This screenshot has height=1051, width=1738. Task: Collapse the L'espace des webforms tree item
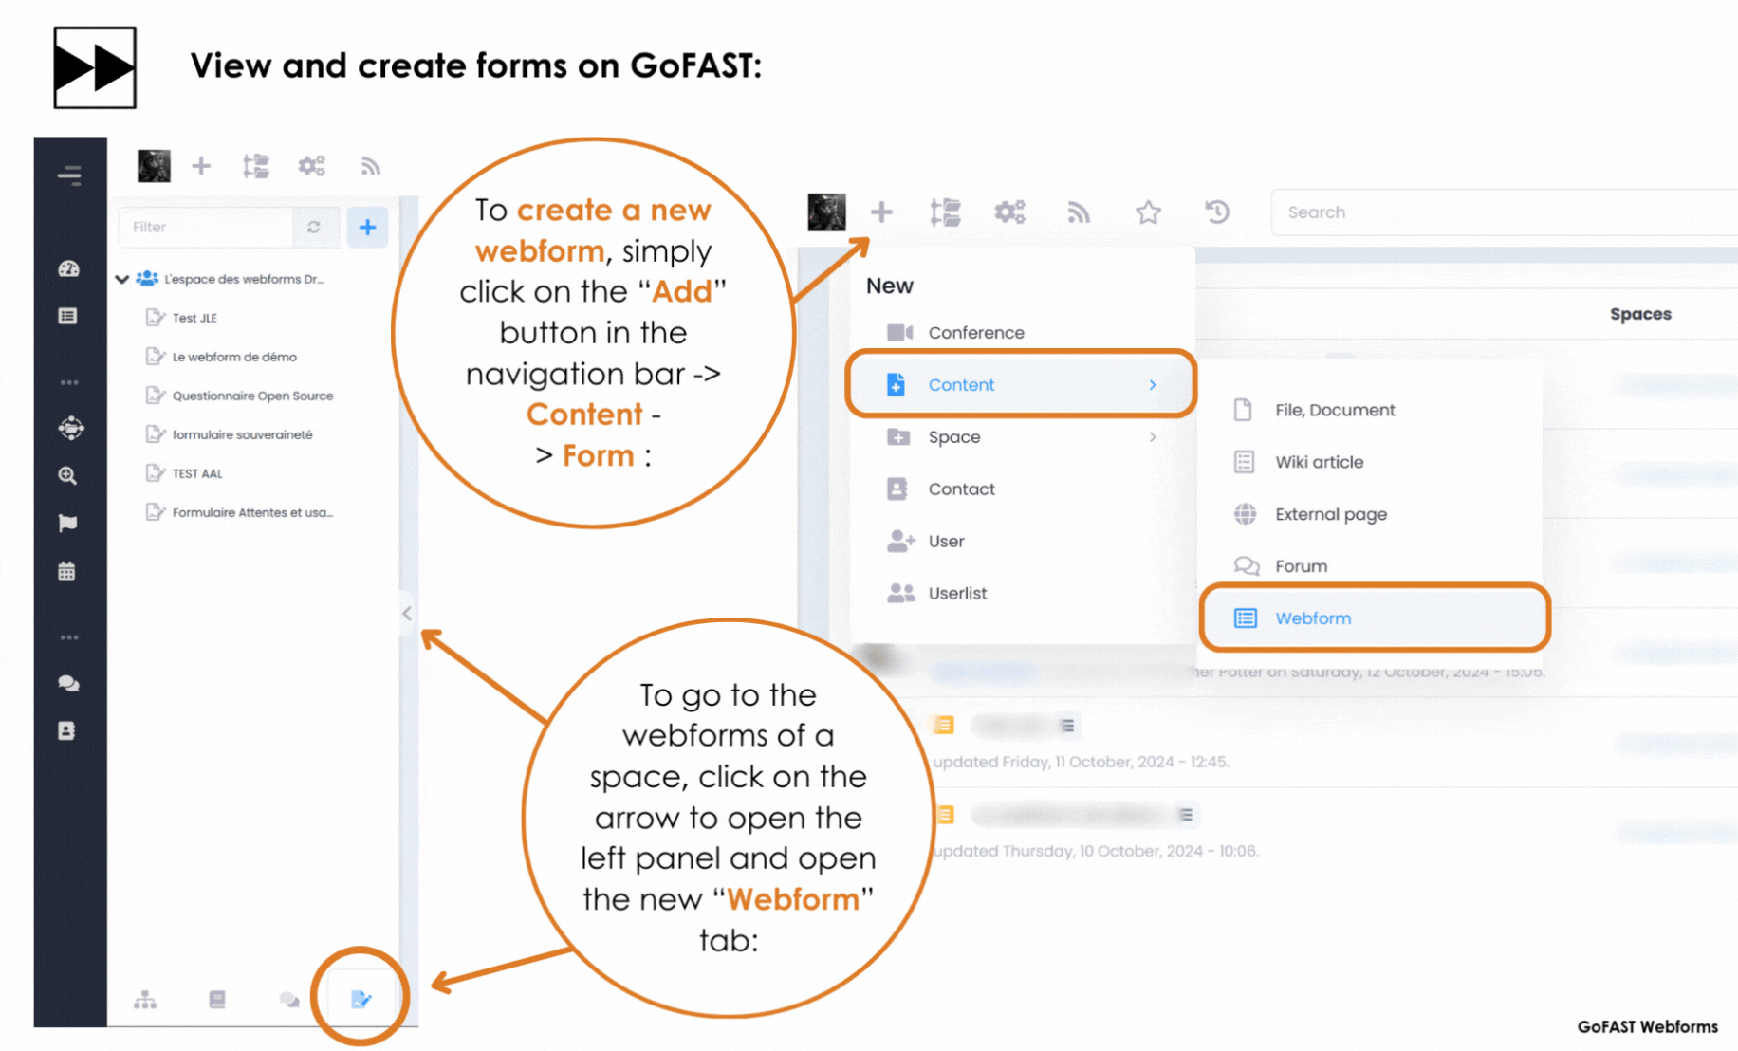(122, 279)
